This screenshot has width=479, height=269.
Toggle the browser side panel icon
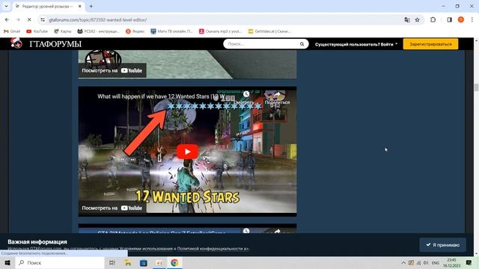point(449,19)
